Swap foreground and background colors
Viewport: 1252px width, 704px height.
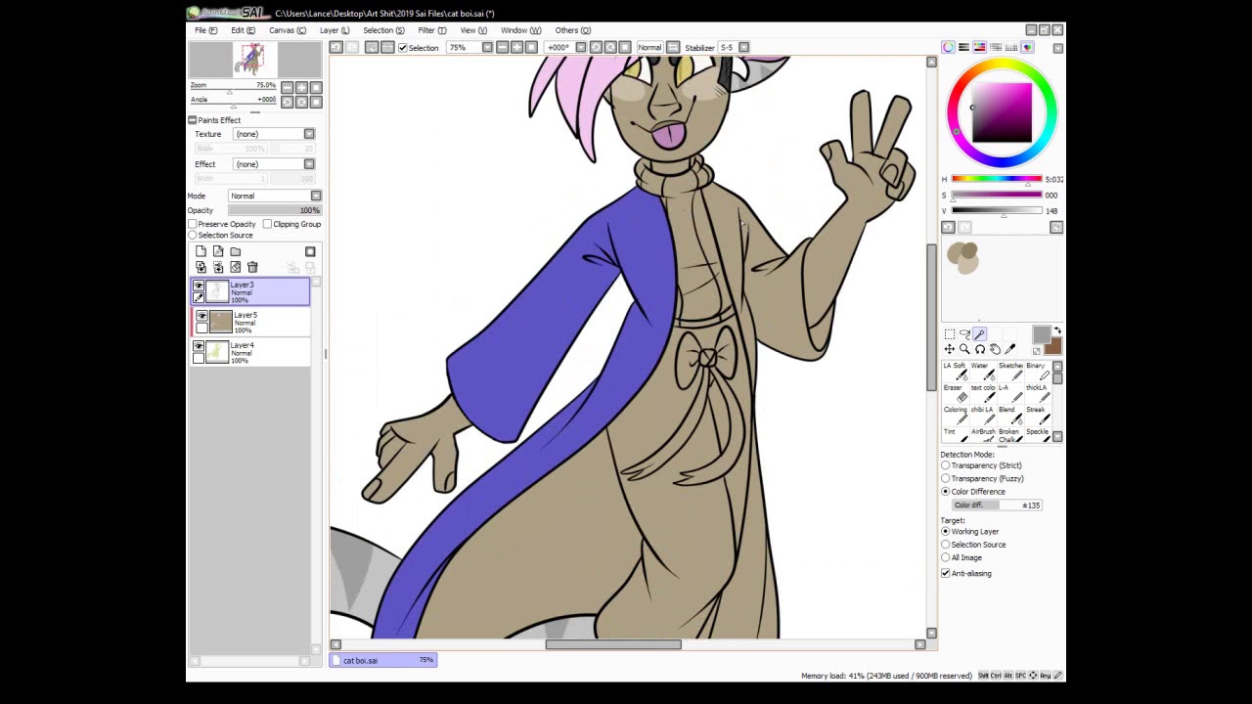(1057, 331)
